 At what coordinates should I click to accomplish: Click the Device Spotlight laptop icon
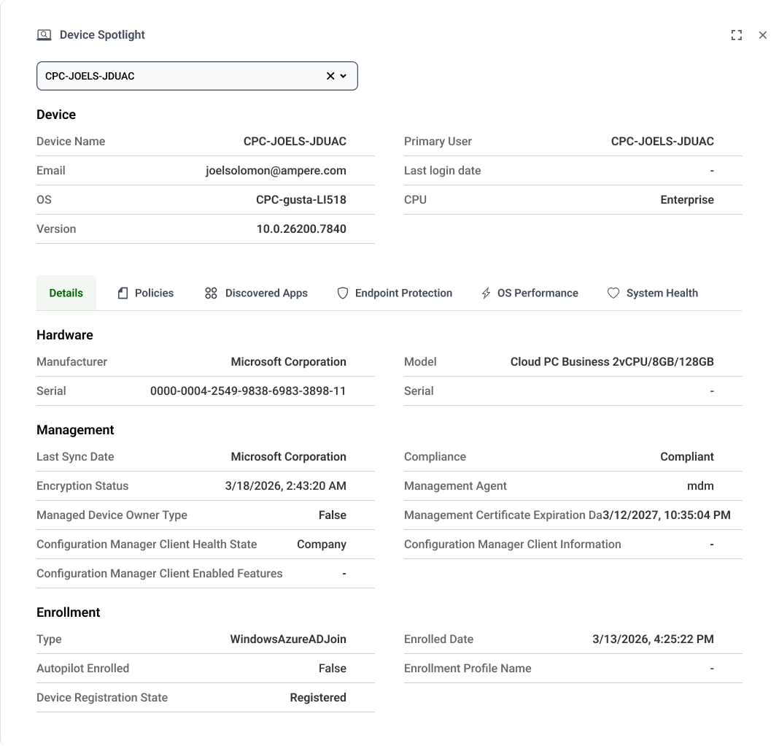(x=44, y=35)
